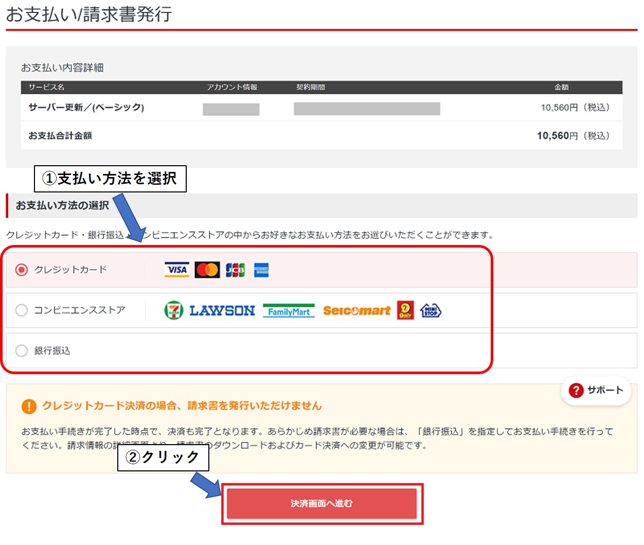Viewport: 644px width, 545px height.
Task: Click the orange warning exclamation icon
Action: tap(28, 406)
